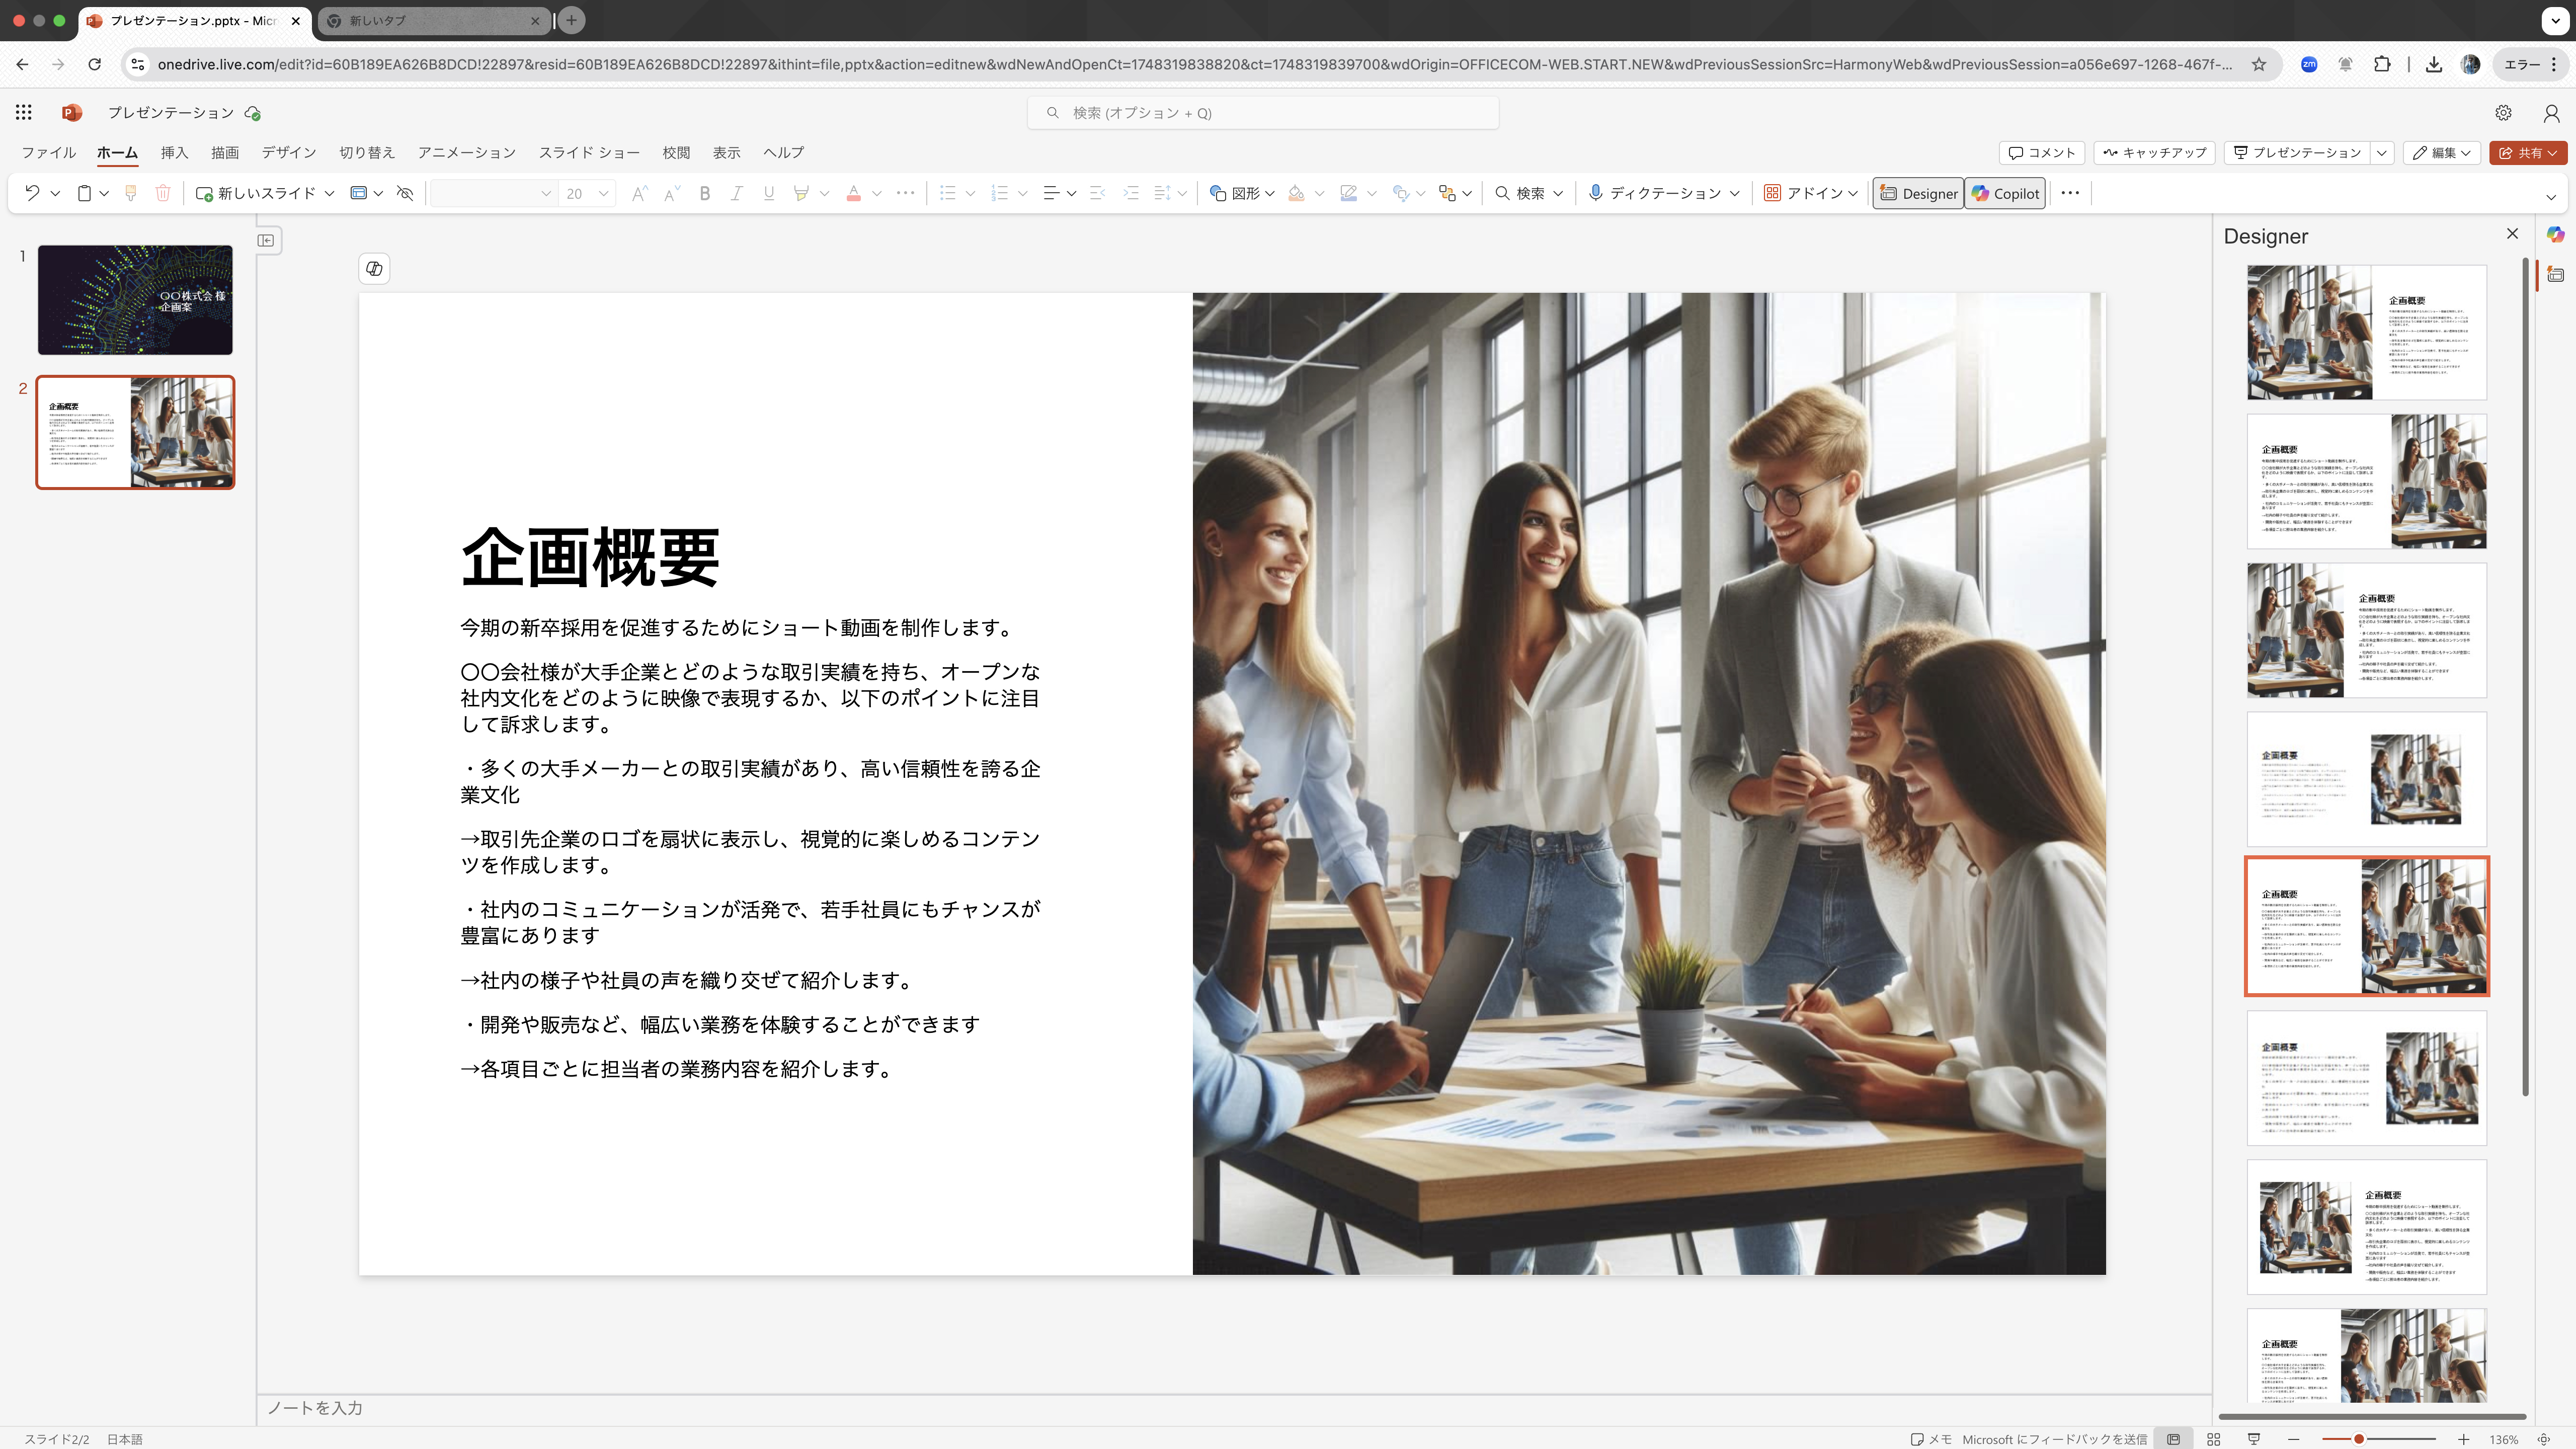Switch to the アニメーション tab
Viewport: 2576px width, 1449px height.
(x=467, y=152)
